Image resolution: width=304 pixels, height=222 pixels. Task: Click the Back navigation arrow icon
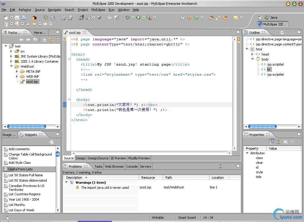[x=34, y=24]
